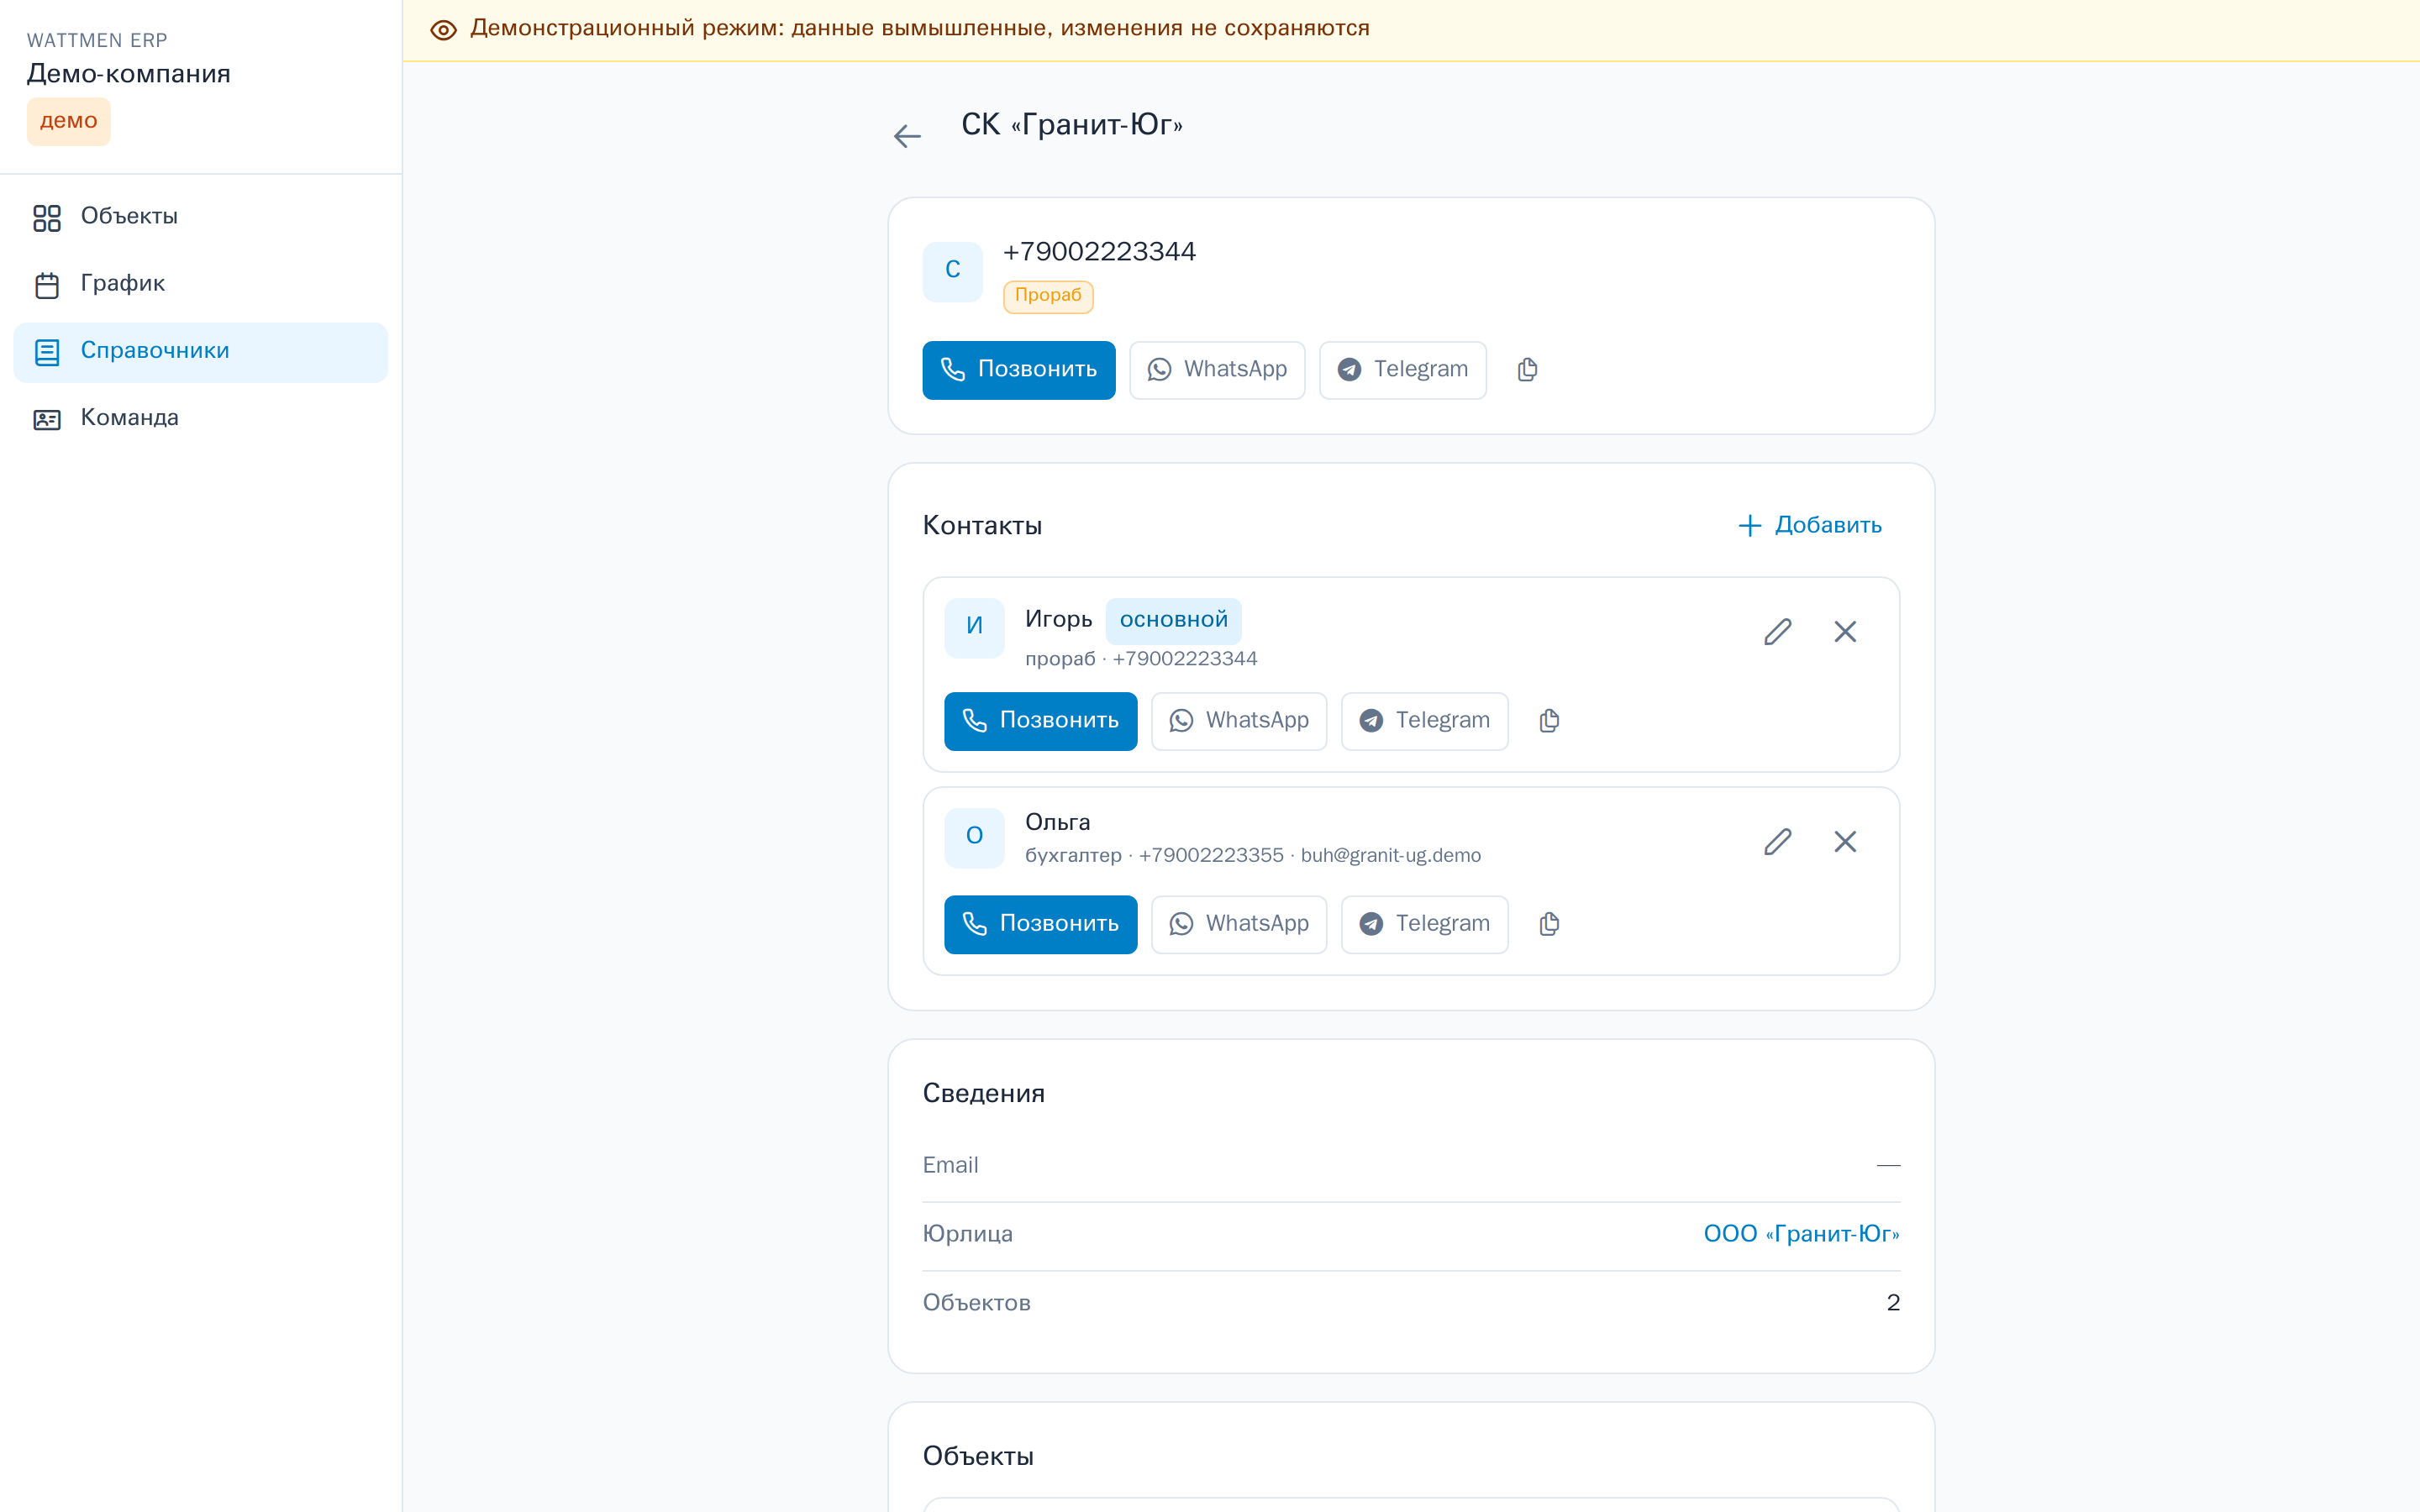The image size is (2420, 1512).
Task: Click the Контакты section heading
Action: [982, 526]
